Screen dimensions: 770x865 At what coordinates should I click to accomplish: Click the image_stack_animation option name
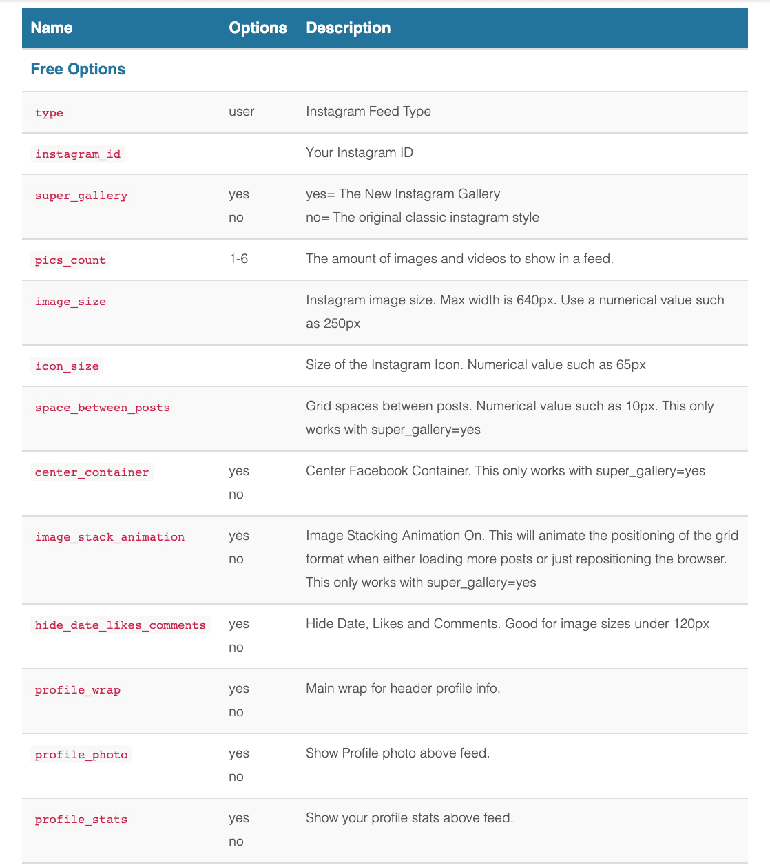(110, 537)
